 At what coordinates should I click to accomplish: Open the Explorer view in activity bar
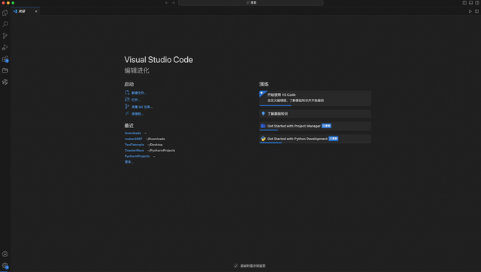click(5, 13)
